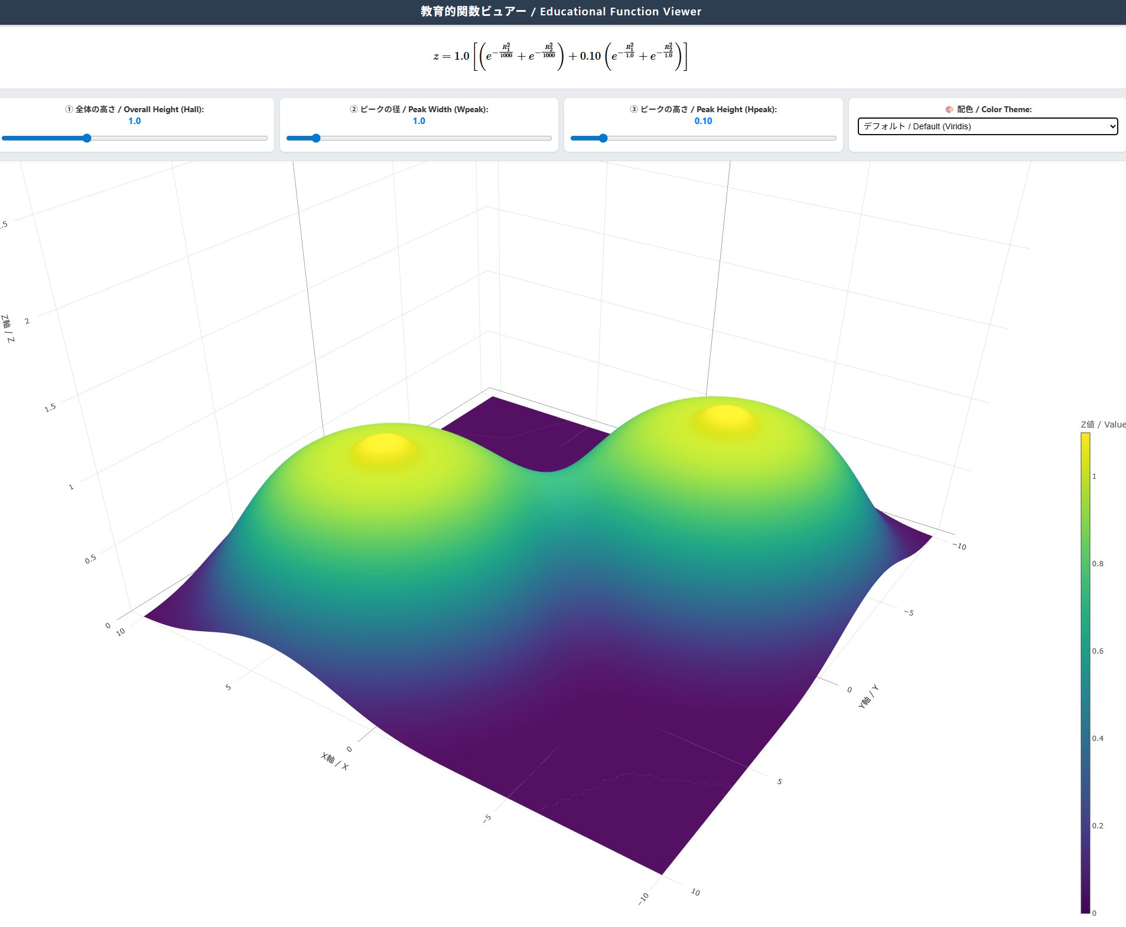Click the Overall Height slider handle
The width and height of the screenshot is (1126, 927).
coord(87,138)
